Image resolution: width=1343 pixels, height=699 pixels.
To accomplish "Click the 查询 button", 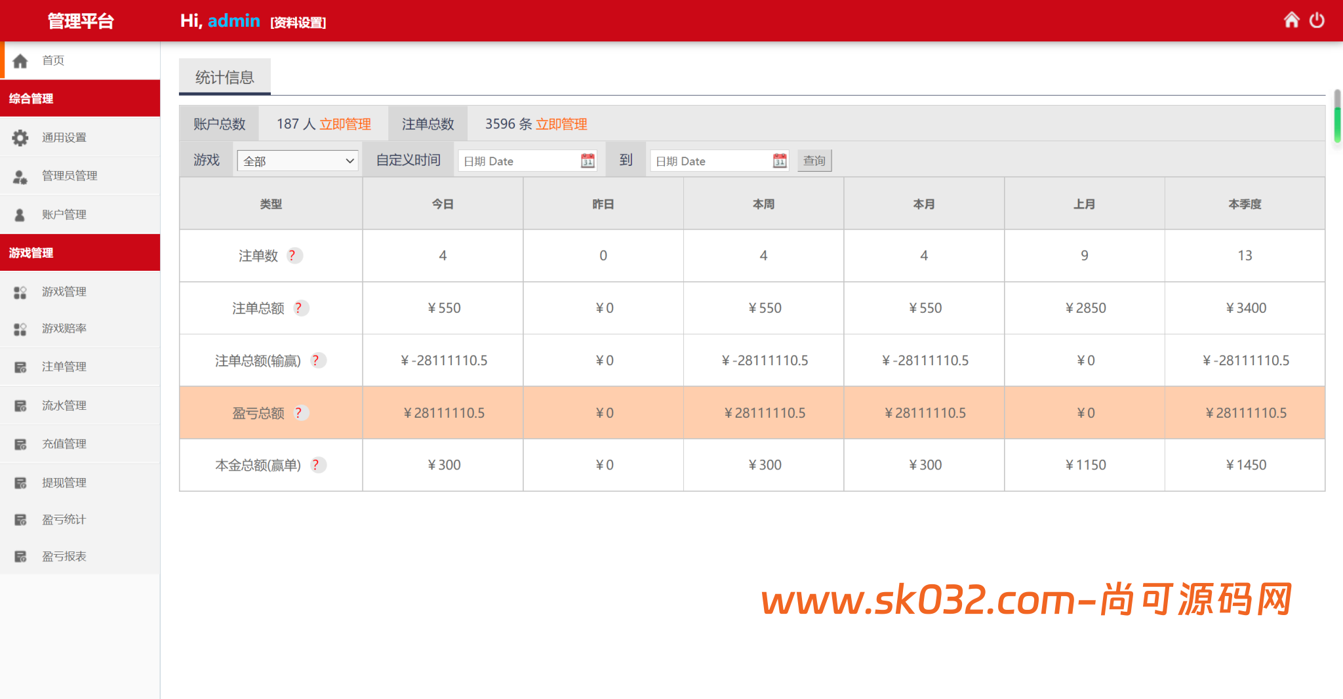I will pyautogui.click(x=814, y=161).
